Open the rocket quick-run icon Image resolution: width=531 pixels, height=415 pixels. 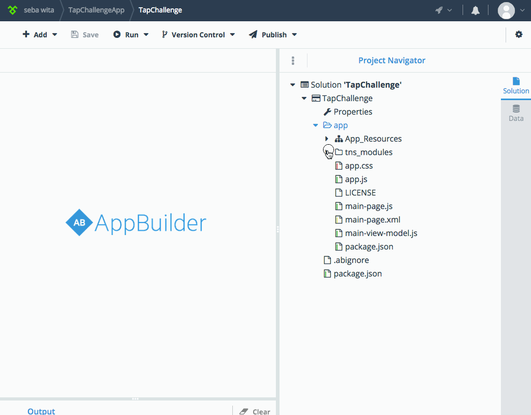[x=438, y=9]
